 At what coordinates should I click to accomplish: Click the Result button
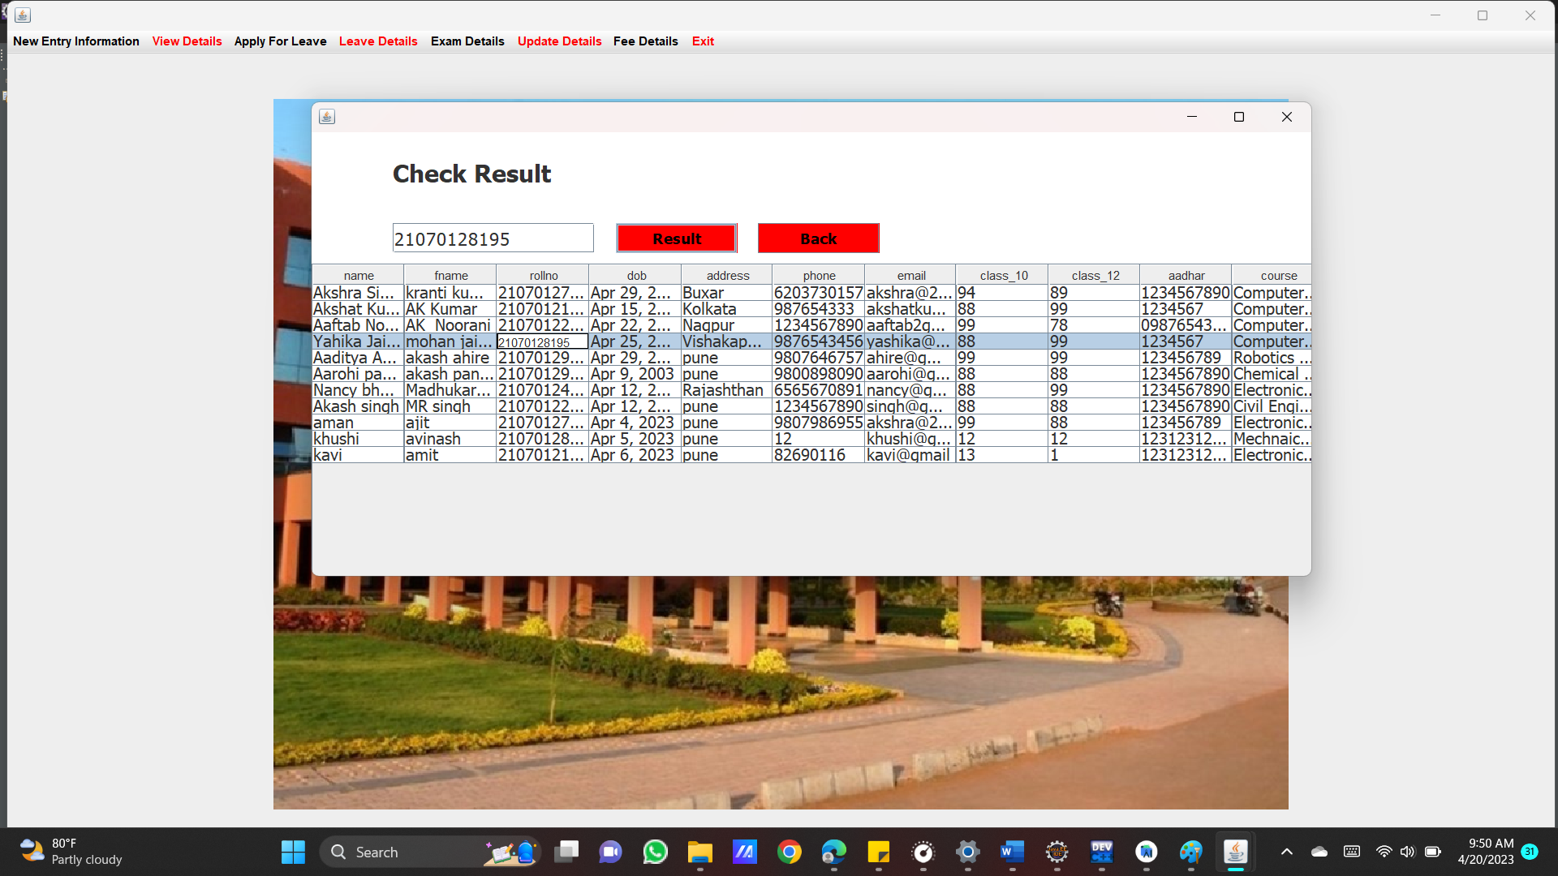pyautogui.click(x=676, y=238)
